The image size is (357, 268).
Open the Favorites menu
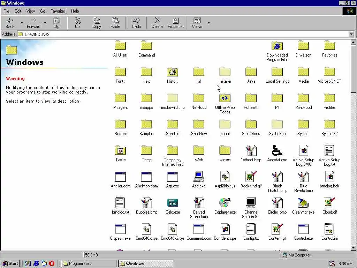(58, 11)
